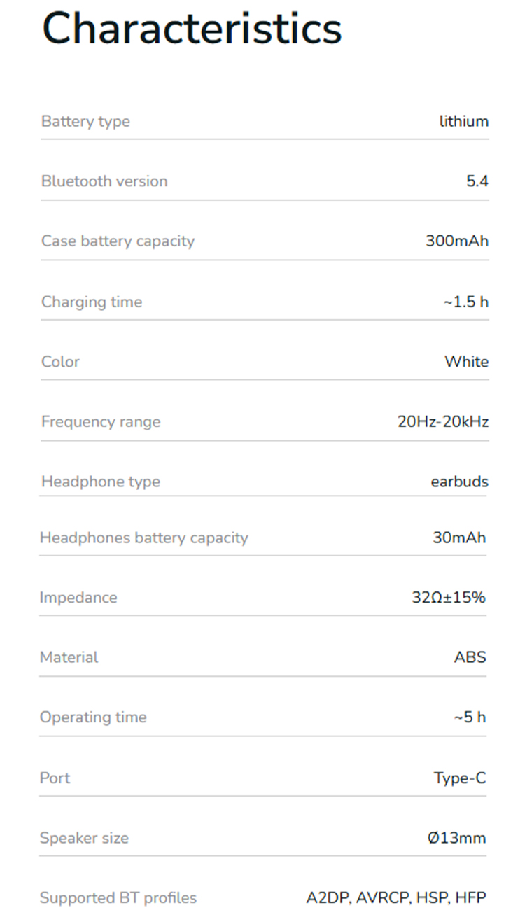Screen dimensions: 525x910
Task: Click the Characteristics heading
Action: click(192, 28)
